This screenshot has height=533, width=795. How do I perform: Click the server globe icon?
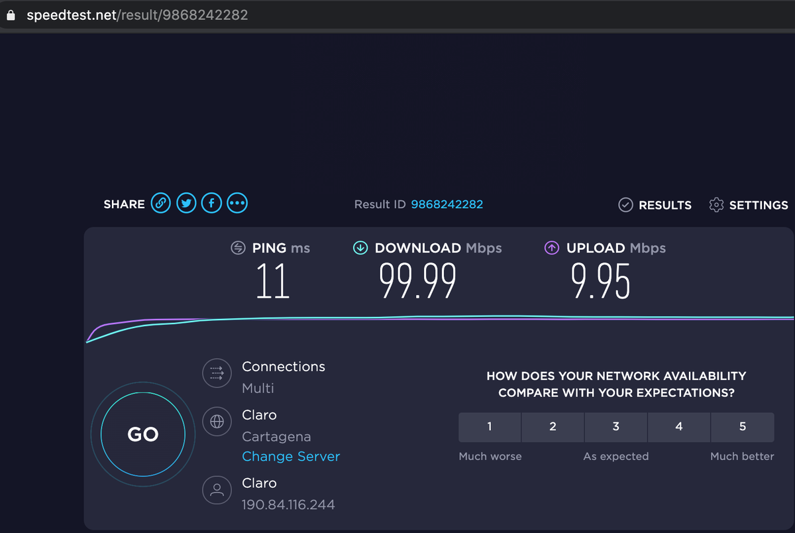pyautogui.click(x=217, y=421)
